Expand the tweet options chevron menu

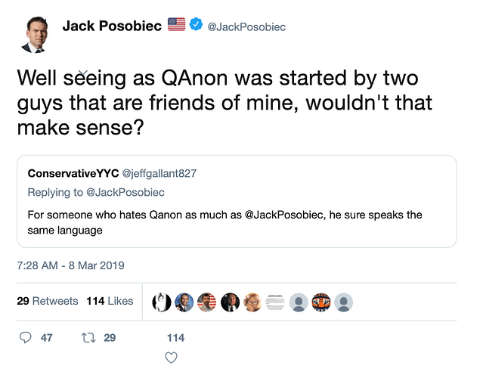point(85,73)
